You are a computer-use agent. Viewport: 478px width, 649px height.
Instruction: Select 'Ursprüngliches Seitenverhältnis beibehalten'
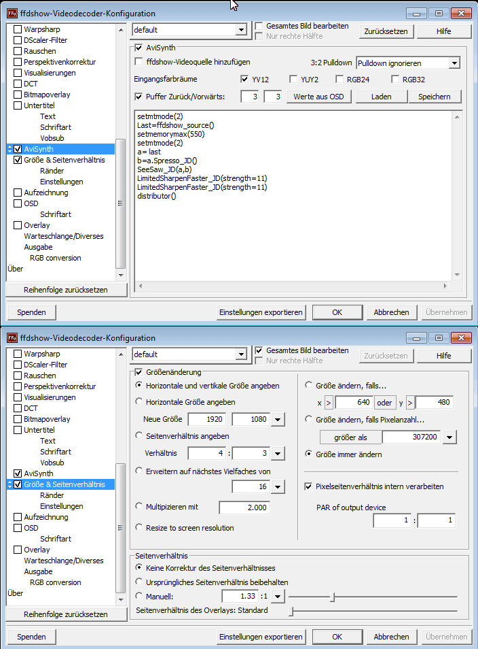point(139,582)
